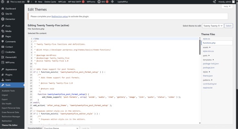Open the admin avatar icon
238x129 pixels.
[x=233, y=2]
